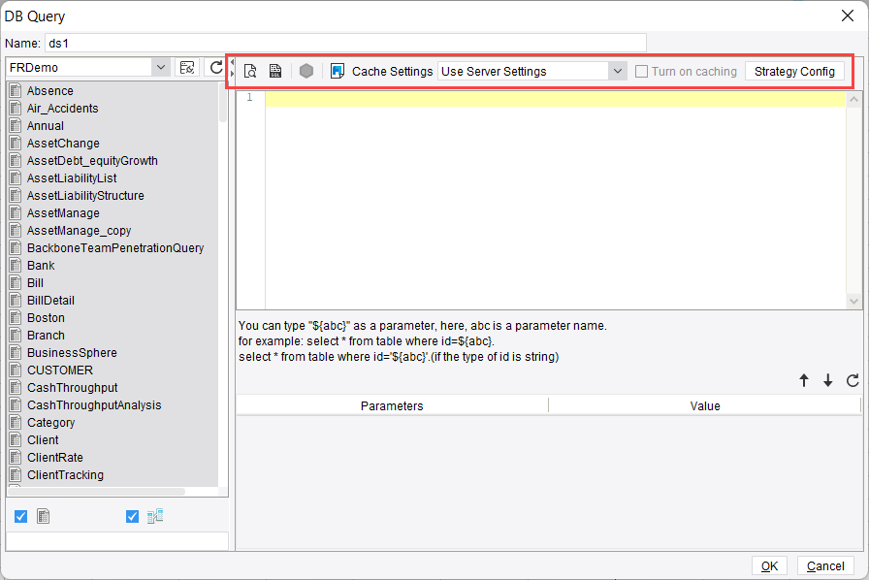
Task: Select the CUSTOMER table
Action: click(61, 370)
